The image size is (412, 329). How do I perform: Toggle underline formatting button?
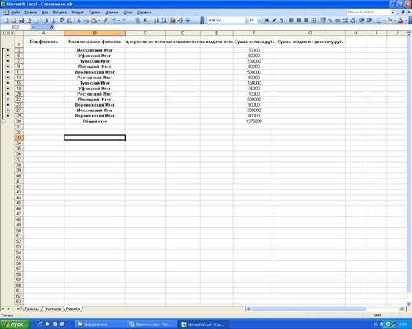tap(282, 20)
